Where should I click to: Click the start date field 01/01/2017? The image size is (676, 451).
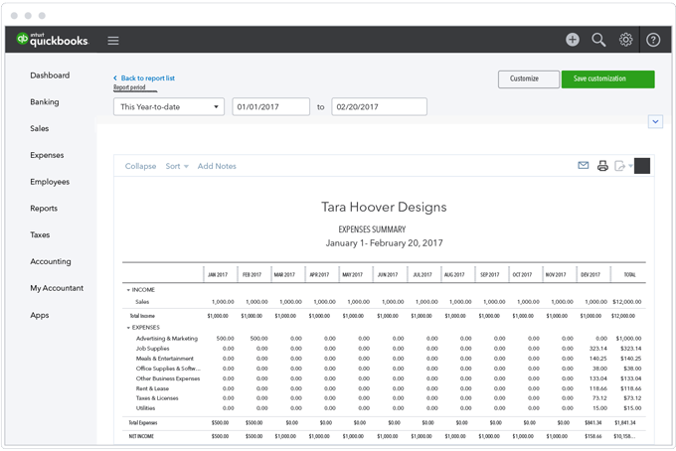(268, 106)
